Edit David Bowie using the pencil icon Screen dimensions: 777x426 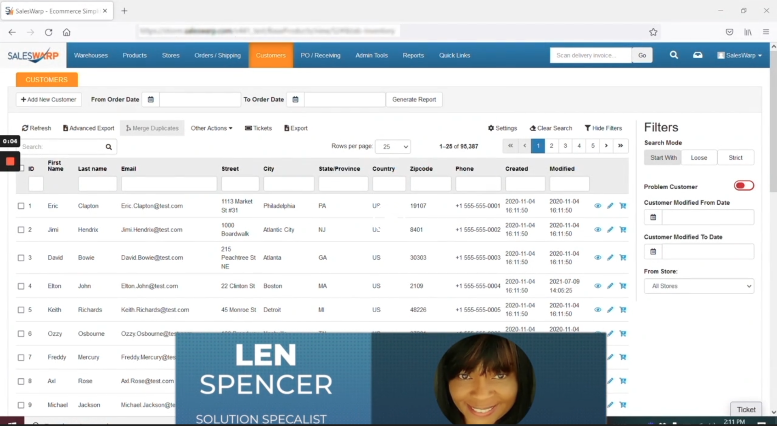610,257
